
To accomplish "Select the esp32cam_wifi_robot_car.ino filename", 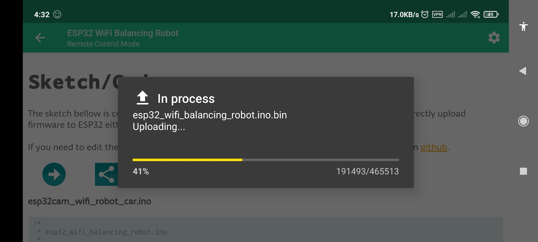I will click(x=90, y=201).
